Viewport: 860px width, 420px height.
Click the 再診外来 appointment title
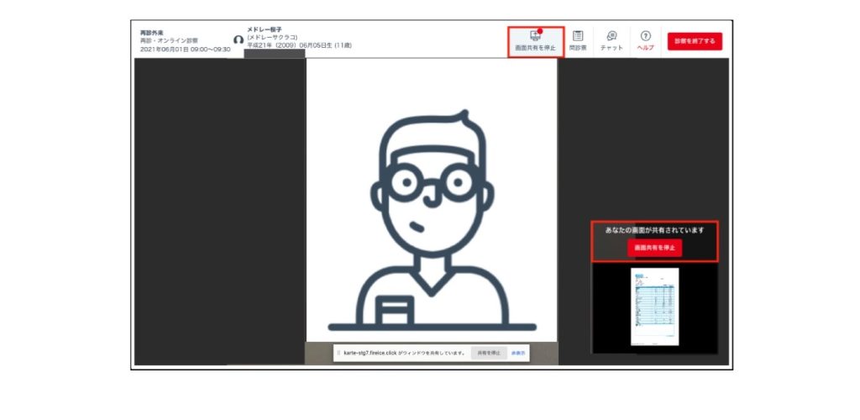[x=152, y=33]
